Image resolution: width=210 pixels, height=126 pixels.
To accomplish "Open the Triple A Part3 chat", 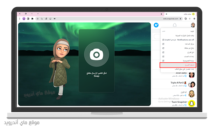I will pyautogui.click(x=174, y=84).
